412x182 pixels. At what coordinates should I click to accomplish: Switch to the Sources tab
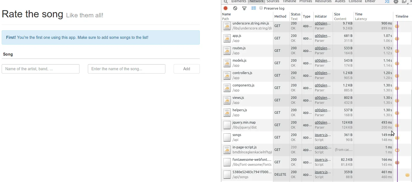point(273,1)
